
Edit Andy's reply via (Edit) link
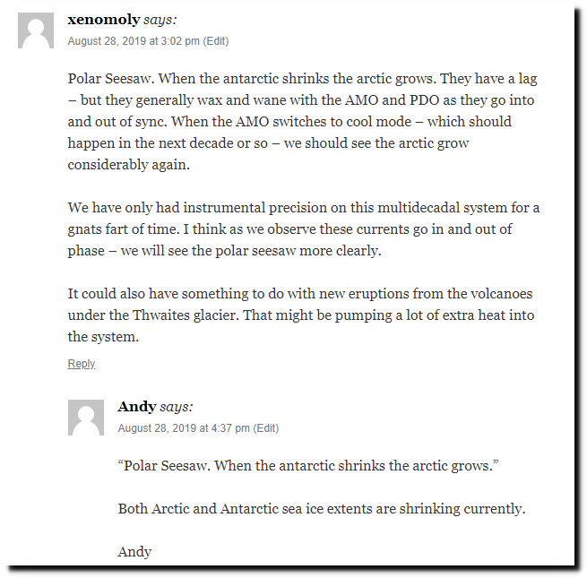click(266, 427)
